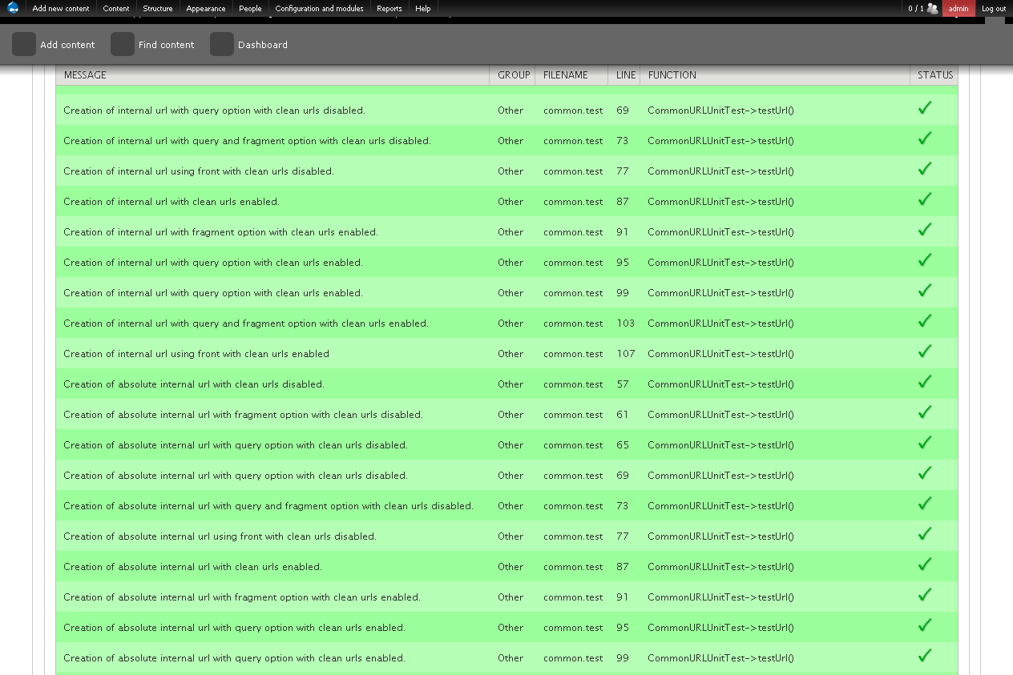
Task: Click the MESSAGE column header
Action: point(85,75)
